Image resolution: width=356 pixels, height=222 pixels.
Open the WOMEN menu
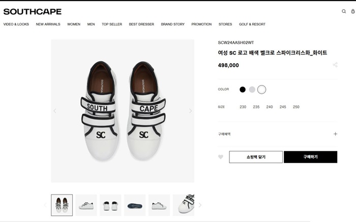point(74,24)
